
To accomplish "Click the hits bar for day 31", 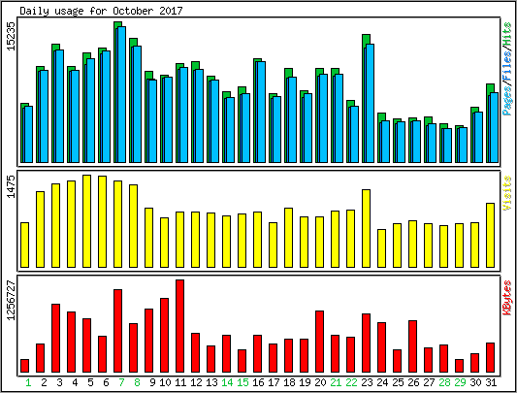I will [x=490, y=123].
